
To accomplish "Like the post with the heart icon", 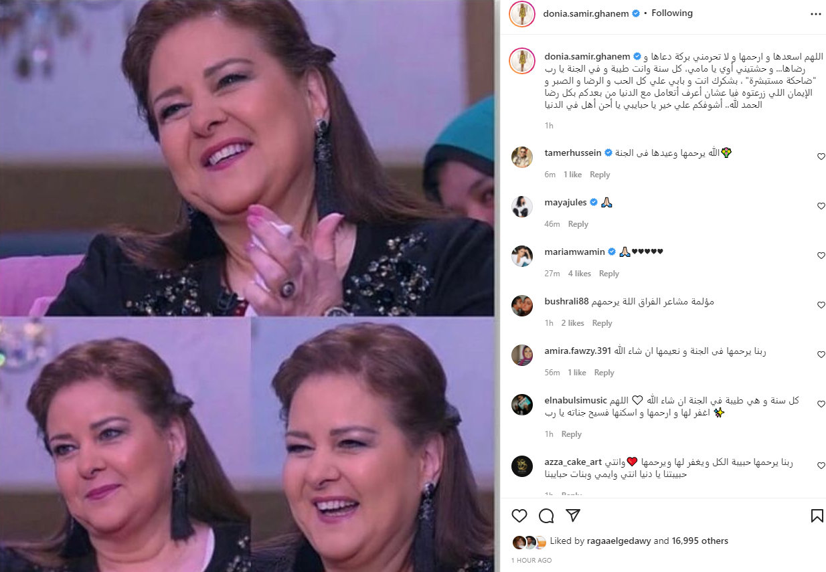I will coord(519,516).
